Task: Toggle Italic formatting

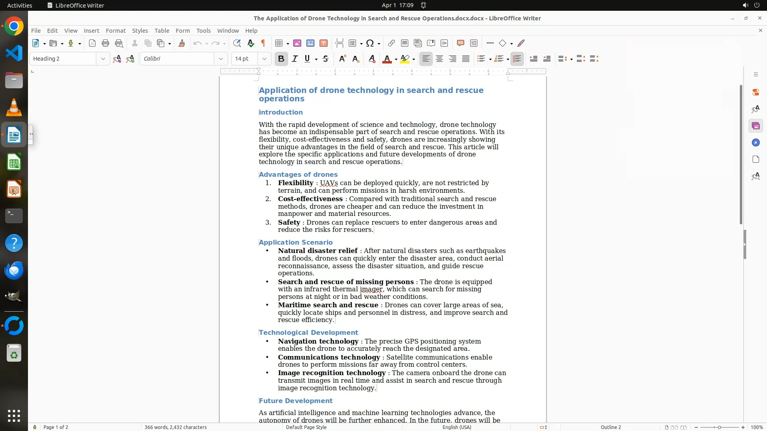Action: point(295,59)
